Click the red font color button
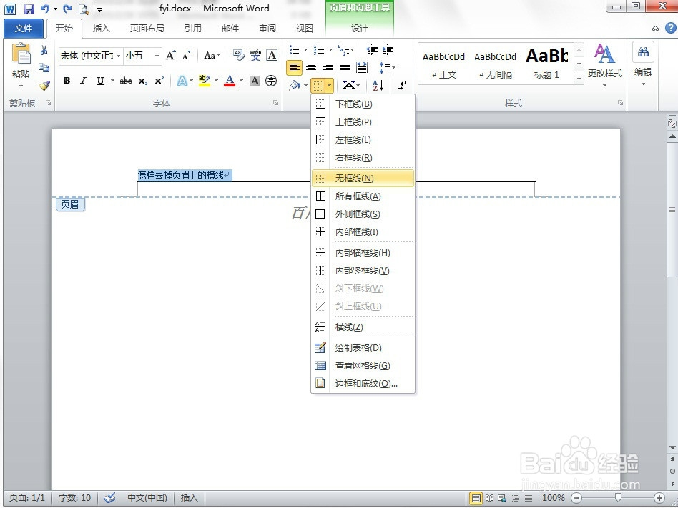 [x=230, y=81]
